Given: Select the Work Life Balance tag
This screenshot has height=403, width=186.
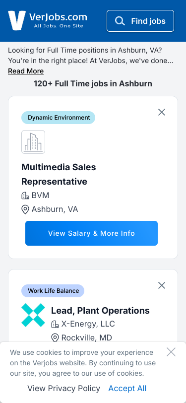Looking at the screenshot, I should click(x=53, y=291).
